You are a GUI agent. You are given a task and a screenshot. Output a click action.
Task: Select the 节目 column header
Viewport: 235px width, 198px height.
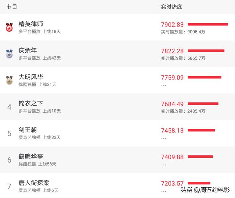click(12, 7)
